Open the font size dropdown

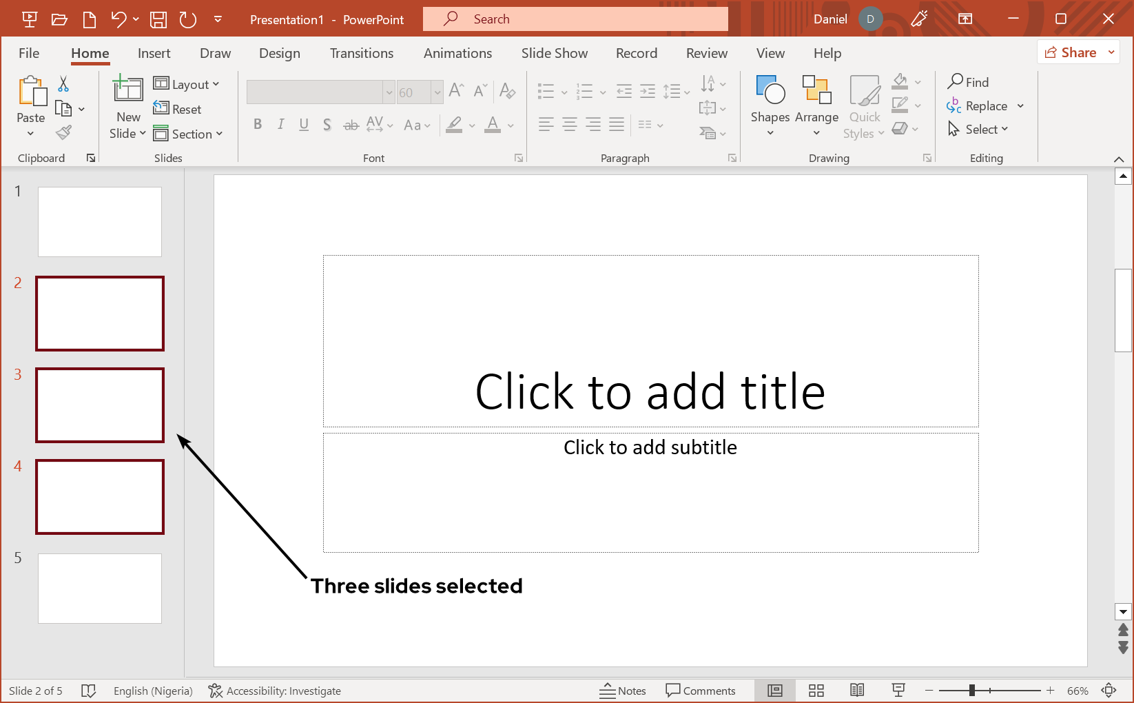pos(438,92)
